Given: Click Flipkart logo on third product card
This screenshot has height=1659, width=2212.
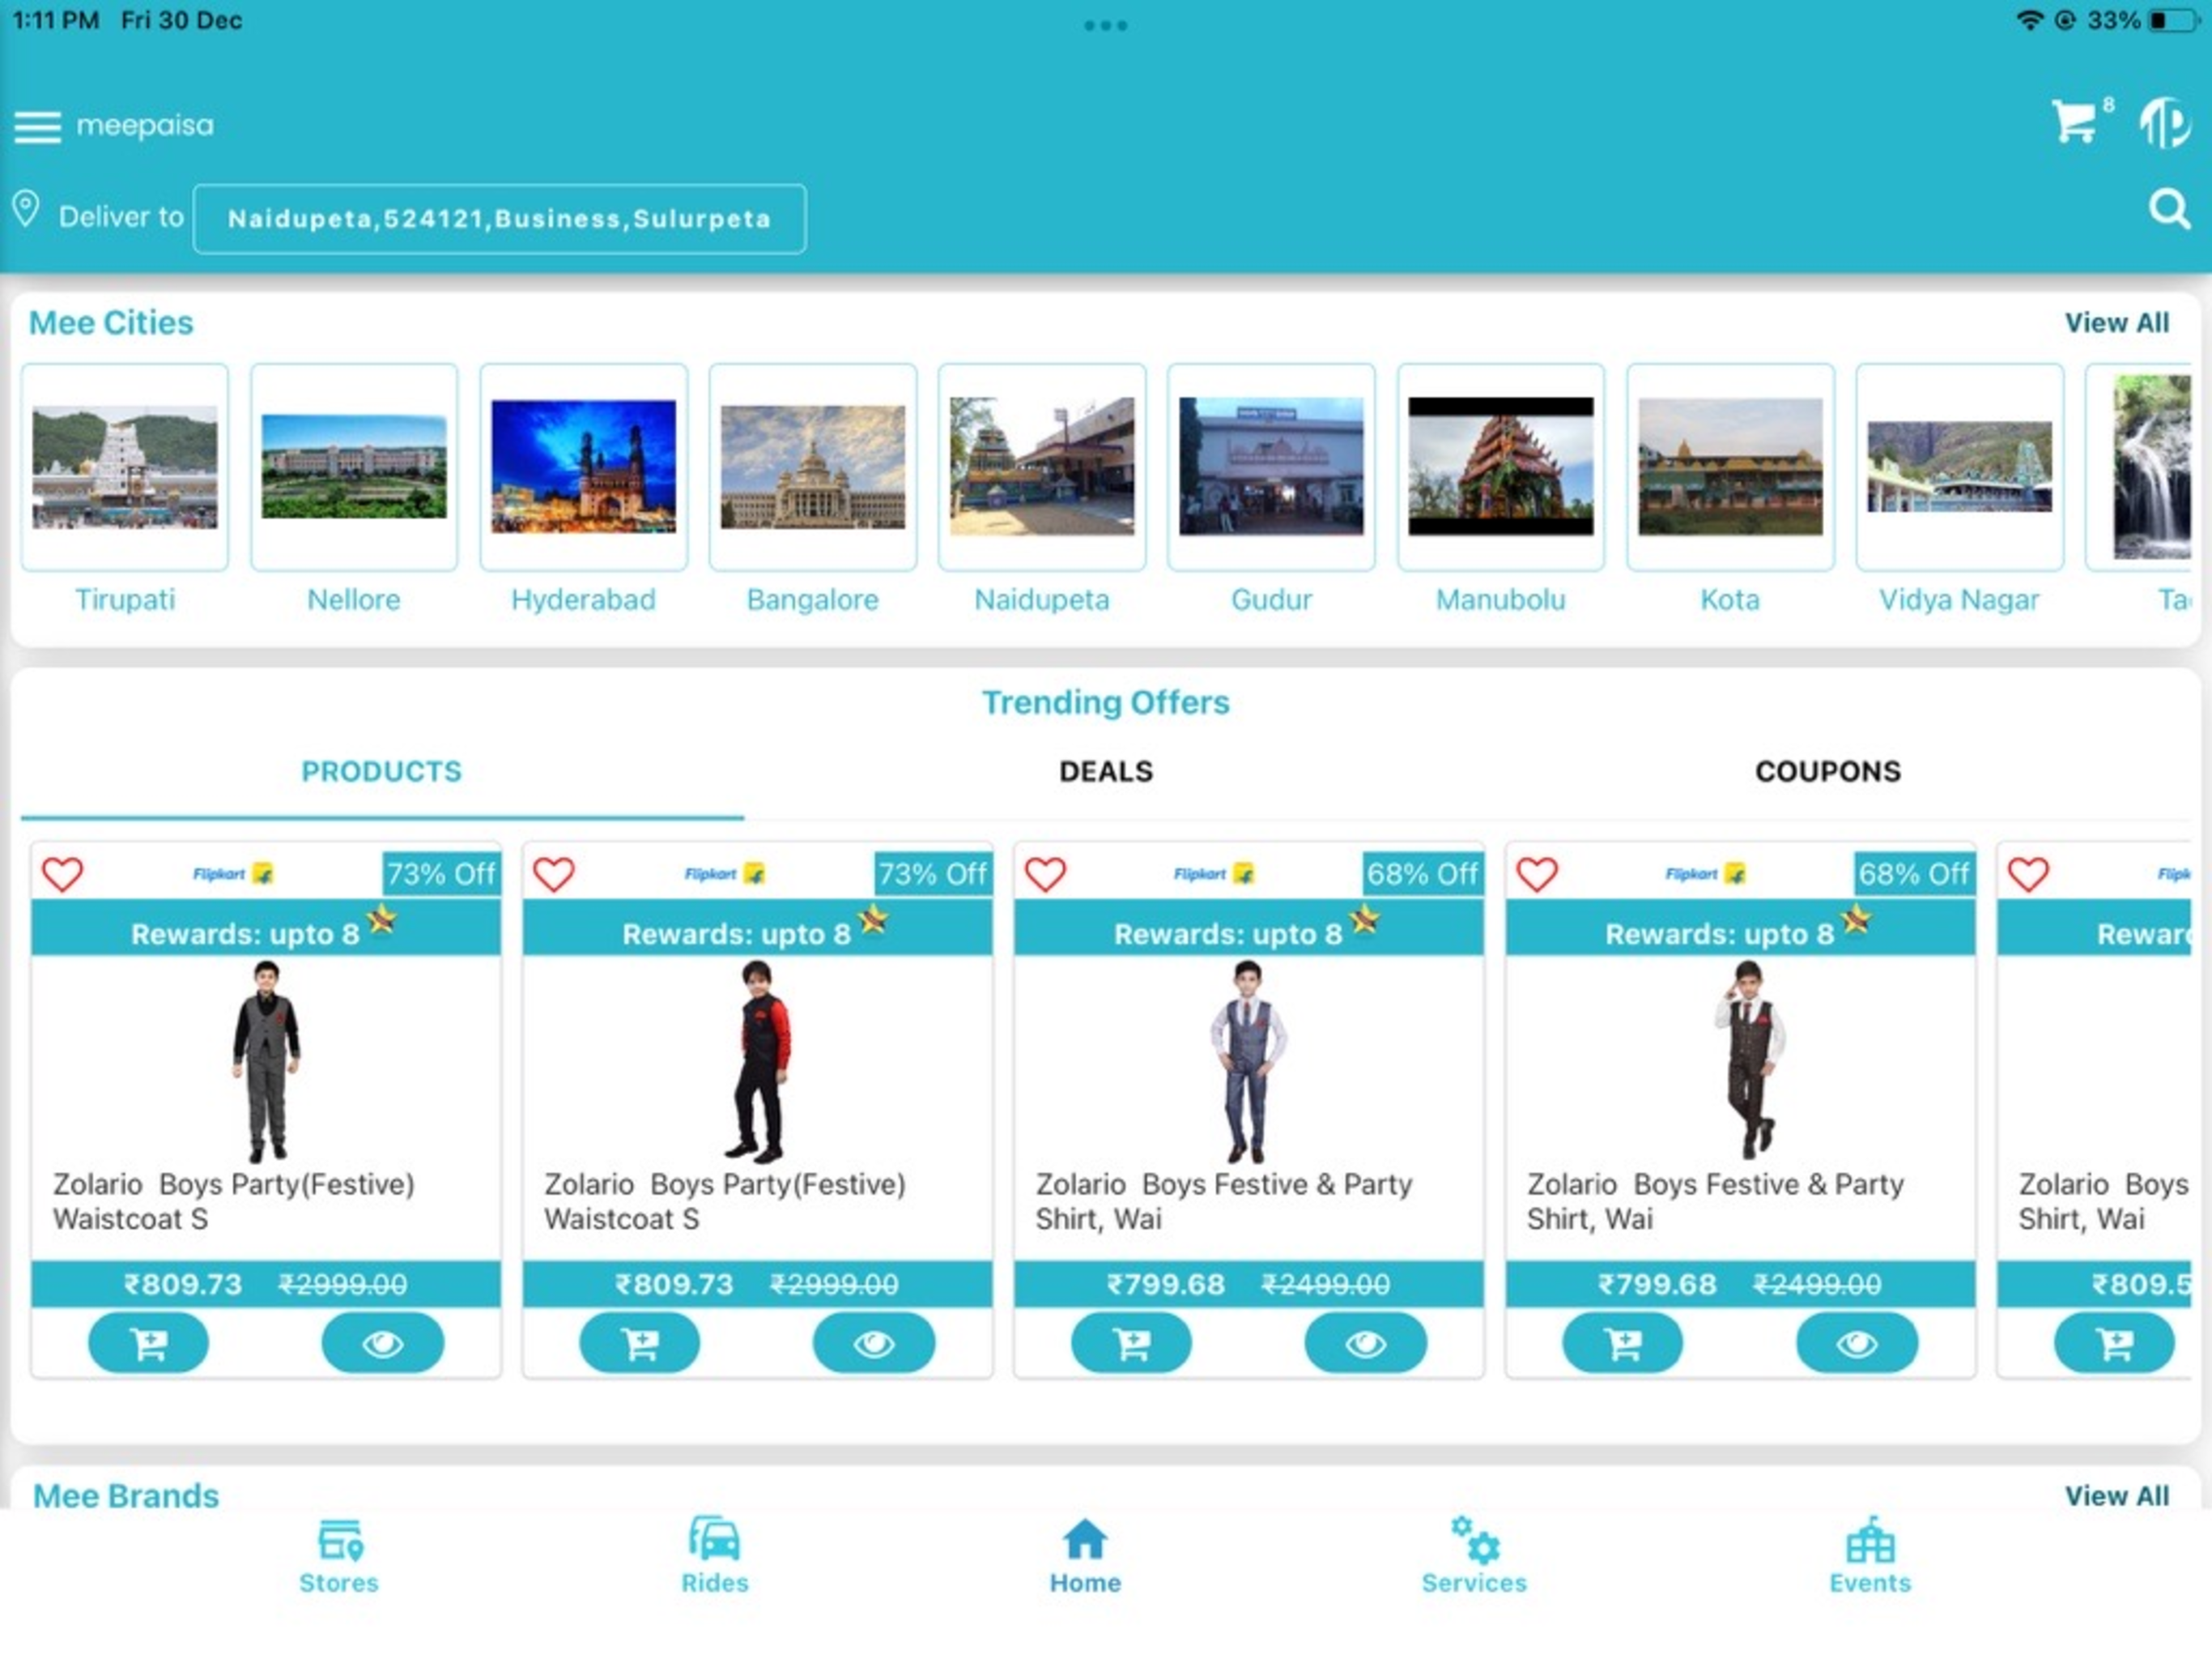Looking at the screenshot, I should point(1215,873).
